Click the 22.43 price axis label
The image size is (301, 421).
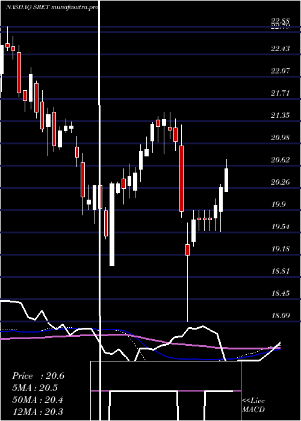[x=281, y=49]
